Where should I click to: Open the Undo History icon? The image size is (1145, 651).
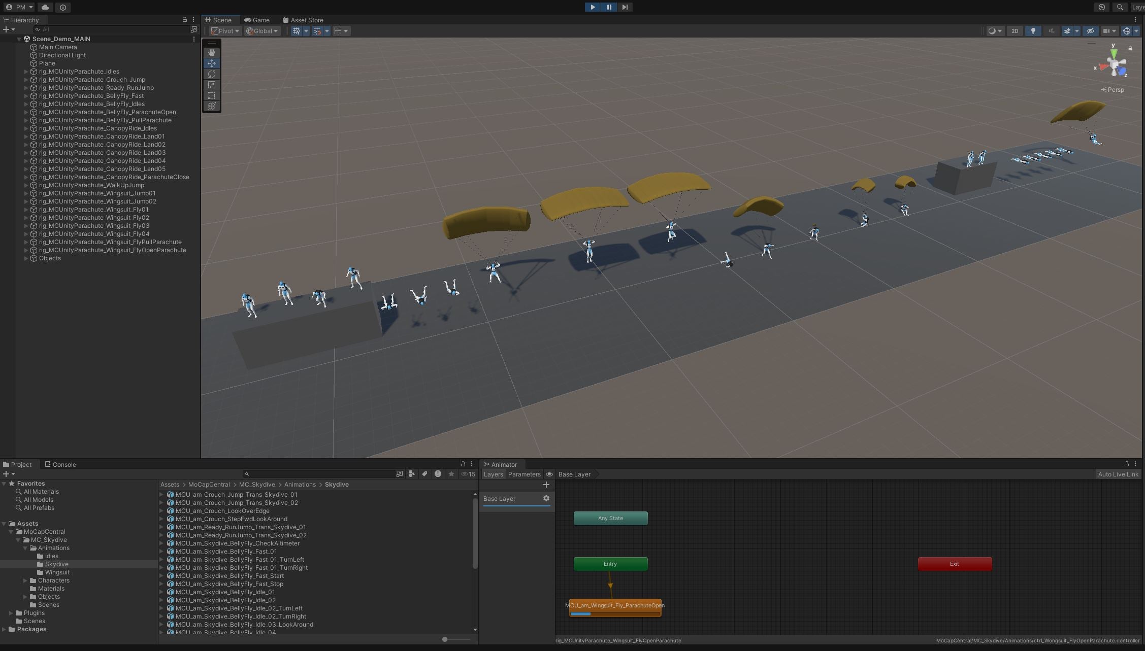pos(1101,7)
